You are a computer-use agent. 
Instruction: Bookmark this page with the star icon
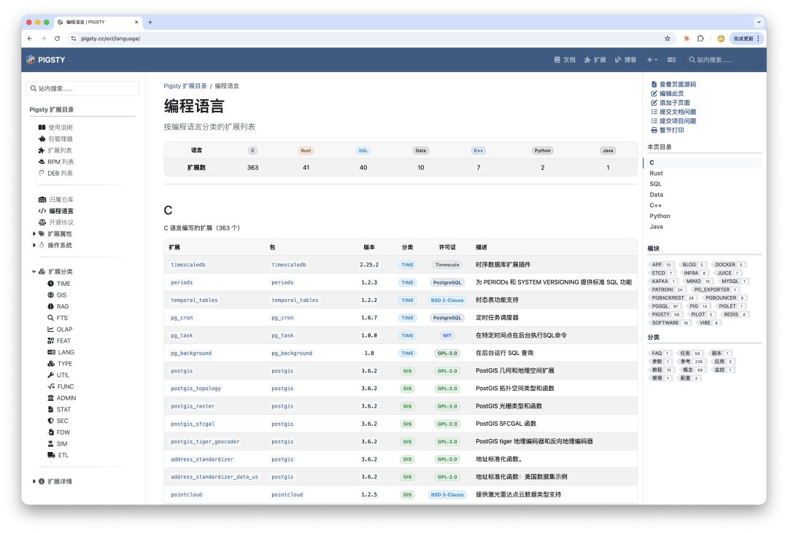point(668,39)
